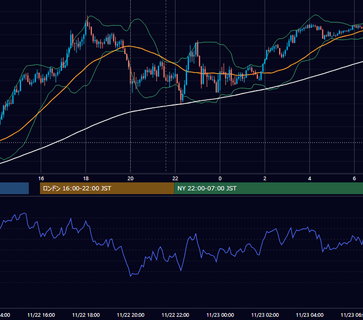Click the '11/22 22:00' date label

click(175, 315)
